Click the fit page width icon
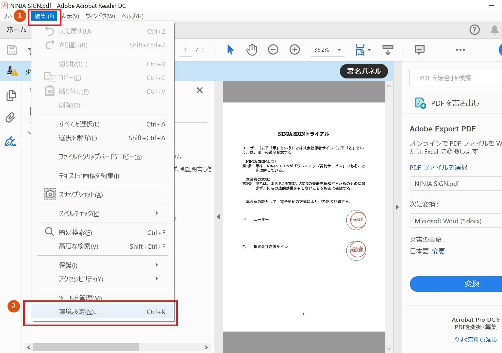 pos(360,50)
